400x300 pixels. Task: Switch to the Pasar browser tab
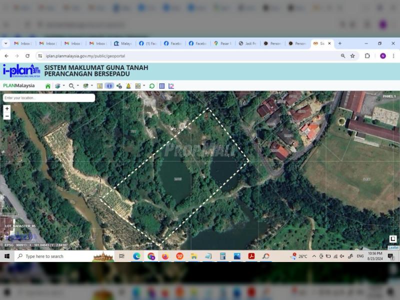222,43
